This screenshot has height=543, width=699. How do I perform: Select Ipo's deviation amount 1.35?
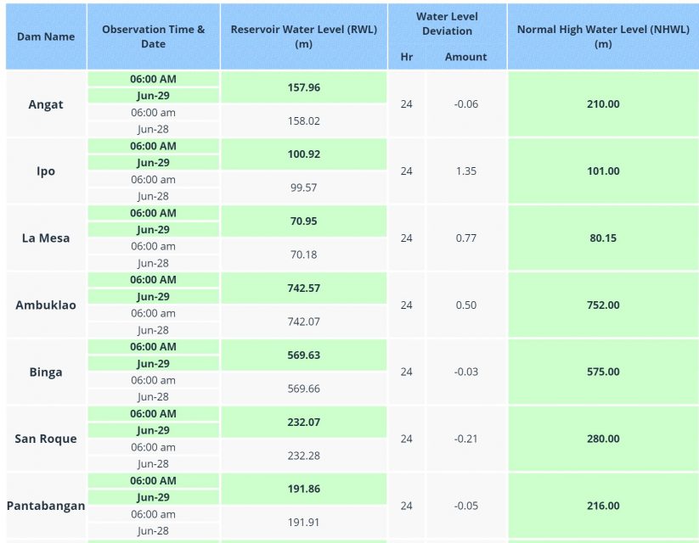(x=465, y=171)
